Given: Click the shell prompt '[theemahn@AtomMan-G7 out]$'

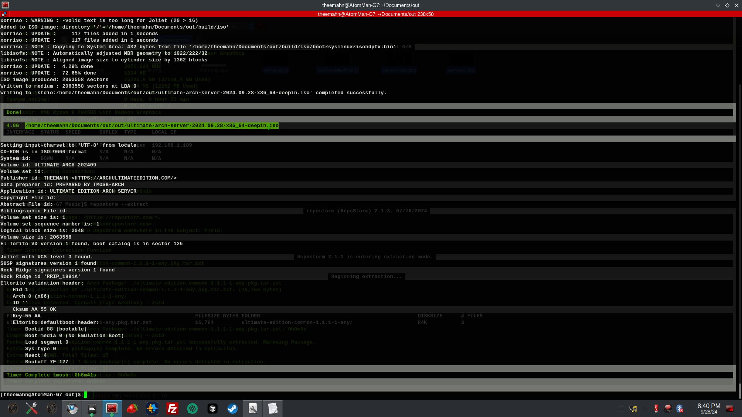Looking at the screenshot, I should [41, 395].
